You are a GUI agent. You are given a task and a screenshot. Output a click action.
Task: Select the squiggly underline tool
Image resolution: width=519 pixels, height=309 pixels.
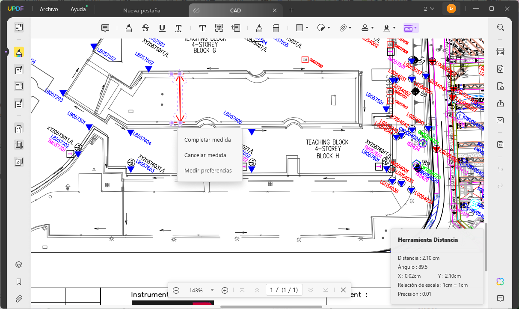(179, 28)
